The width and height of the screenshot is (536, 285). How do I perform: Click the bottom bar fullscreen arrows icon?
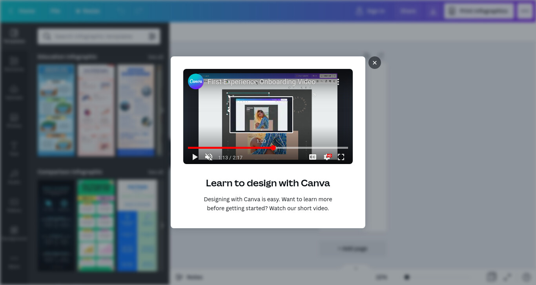tap(508, 277)
